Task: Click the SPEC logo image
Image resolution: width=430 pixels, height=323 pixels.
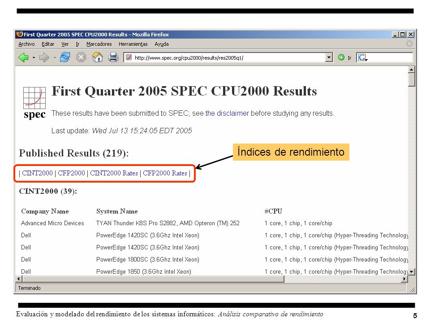Action: (x=34, y=103)
